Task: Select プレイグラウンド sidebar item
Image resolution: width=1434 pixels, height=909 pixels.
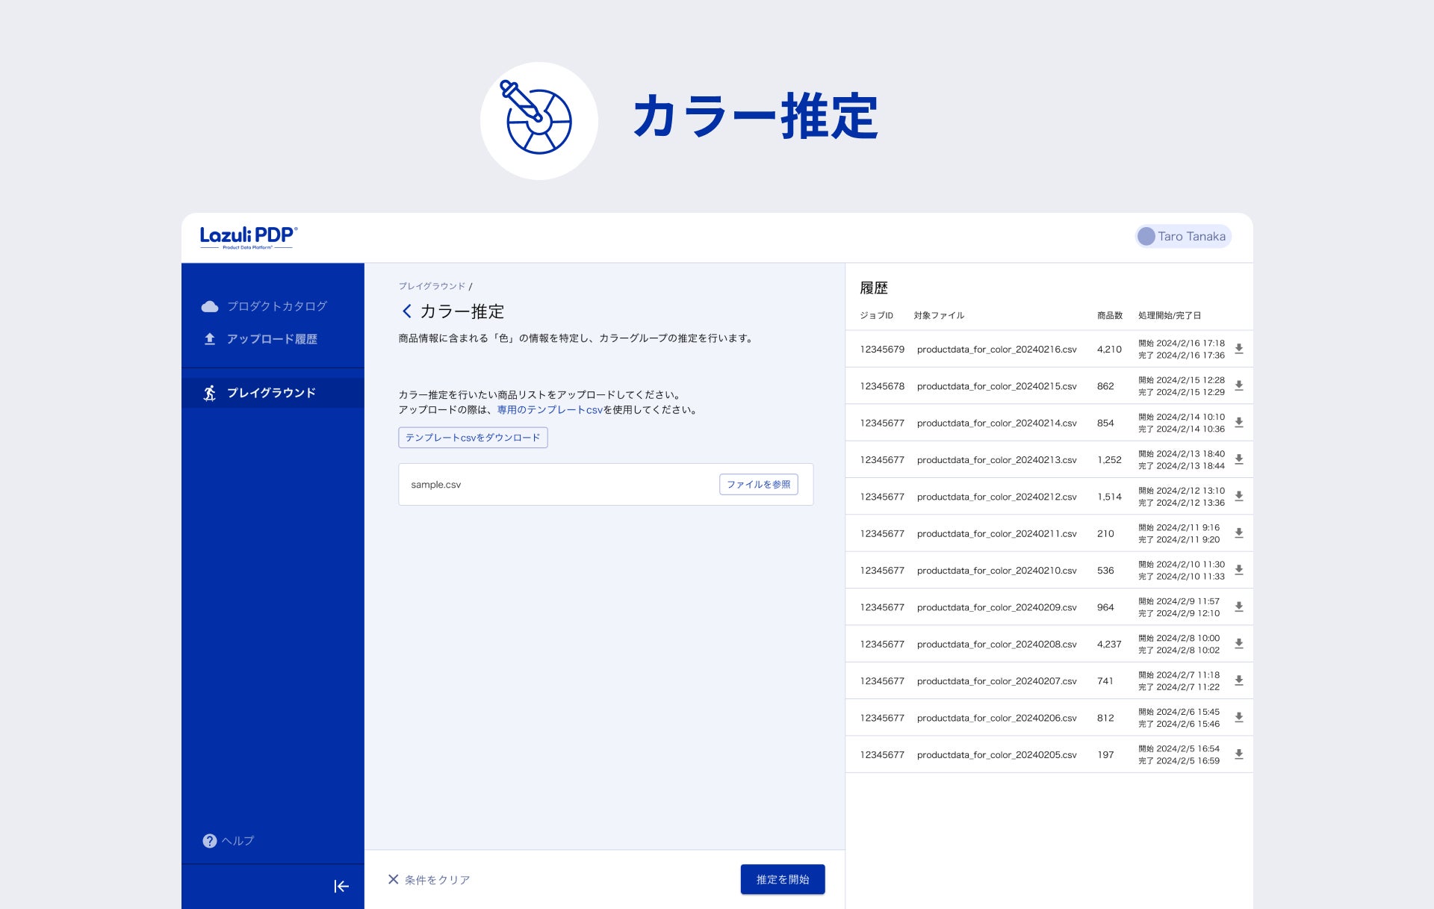Action: [x=271, y=393]
